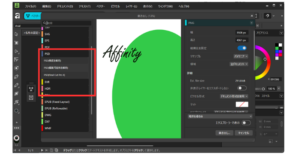Click the Arial font name field

pyautogui.click(x=28, y=26)
